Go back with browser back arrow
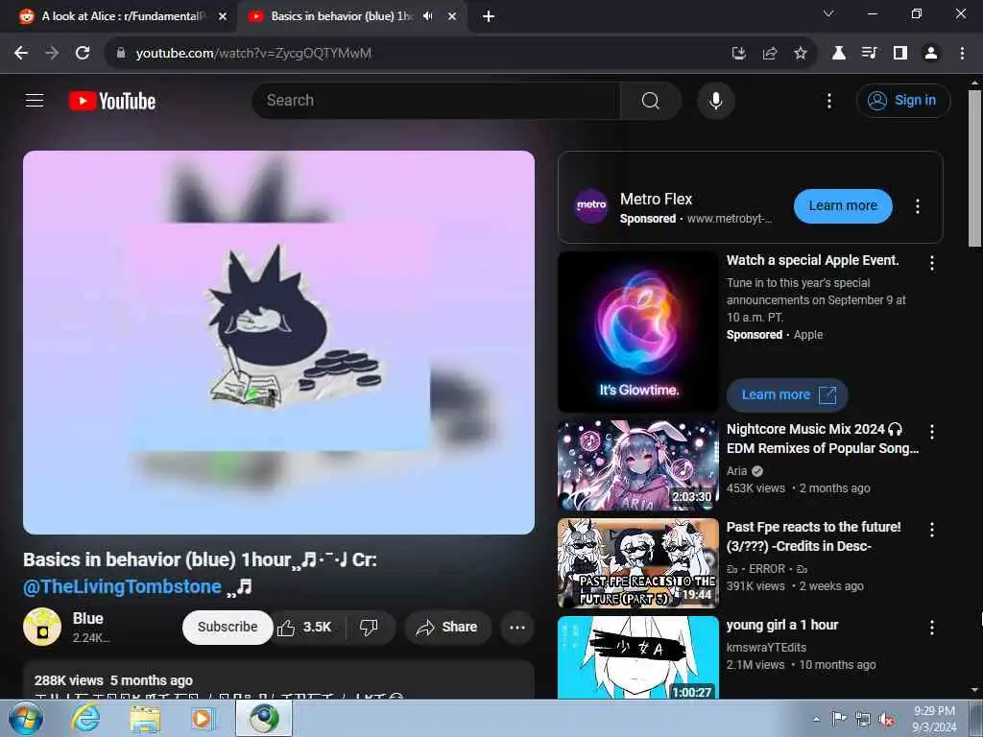 coord(21,54)
